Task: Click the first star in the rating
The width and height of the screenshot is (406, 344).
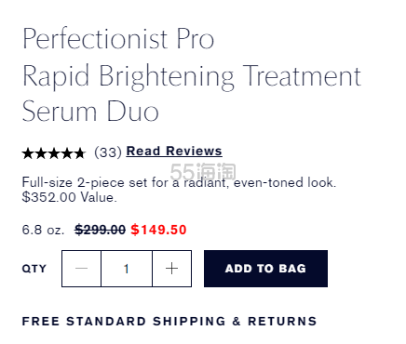Action: (28, 152)
